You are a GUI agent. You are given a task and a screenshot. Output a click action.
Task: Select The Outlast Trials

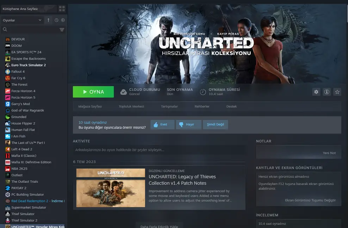pyautogui.click(x=25, y=182)
